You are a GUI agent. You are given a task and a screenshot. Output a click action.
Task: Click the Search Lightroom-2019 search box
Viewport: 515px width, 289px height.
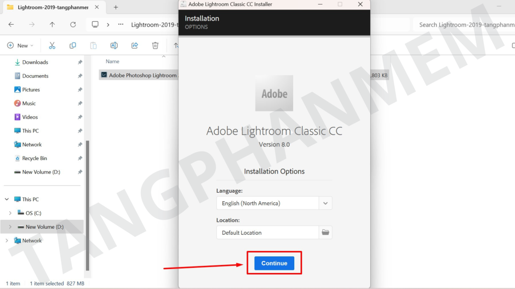tap(464, 25)
